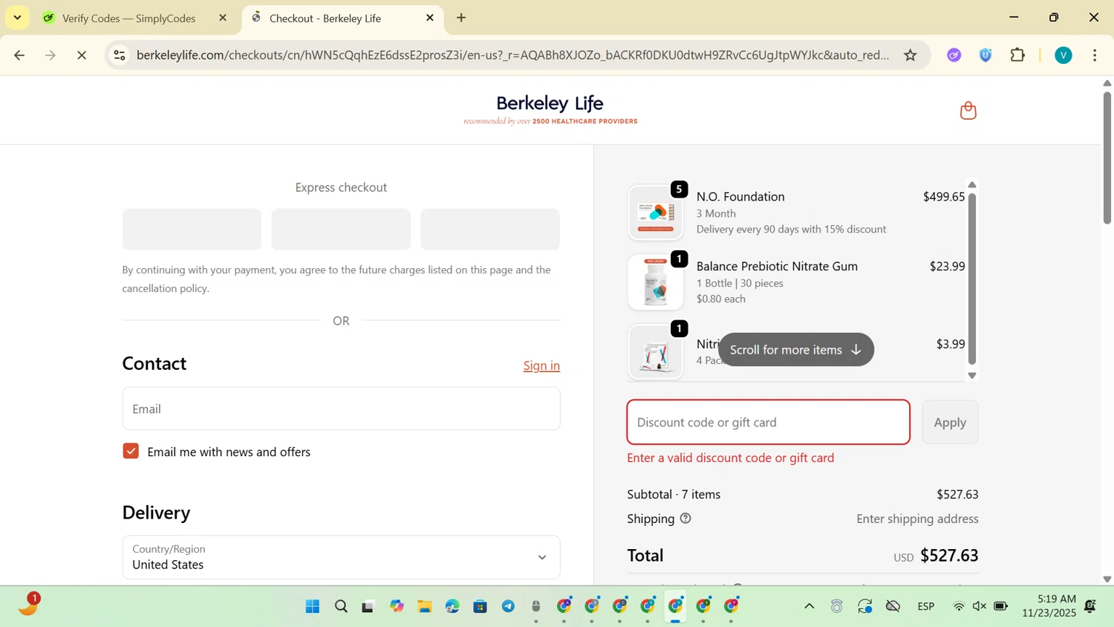Open Copilot from the taskbar
This screenshot has height=627, width=1114.
coord(397,607)
